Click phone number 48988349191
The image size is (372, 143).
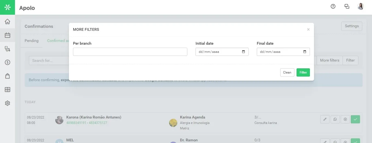(76, 123)
